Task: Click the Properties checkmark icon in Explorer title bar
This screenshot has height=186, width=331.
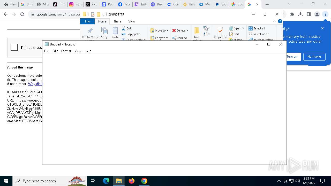Action: [x=93, y=14]
